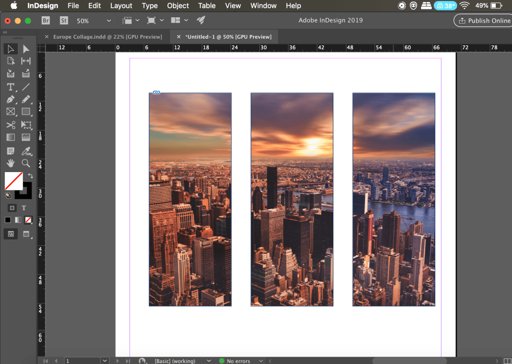Go to previous page button
Viewport: 512px width, 364px height.
(56, 361)
